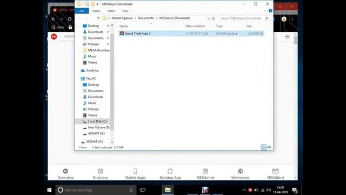The width and height of the screenshot is (346, 195).
Task: Open the MEGA Overview footer item
Action: (x=65, y=174)
